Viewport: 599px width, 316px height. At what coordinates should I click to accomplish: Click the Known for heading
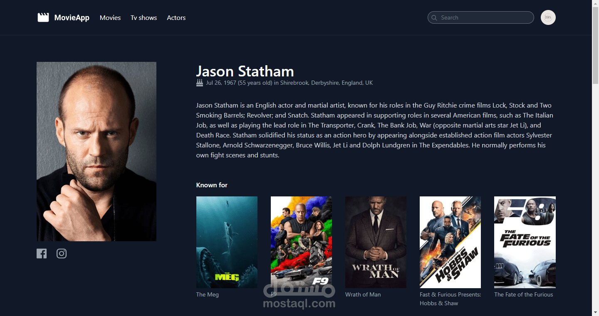pos(212,185)
